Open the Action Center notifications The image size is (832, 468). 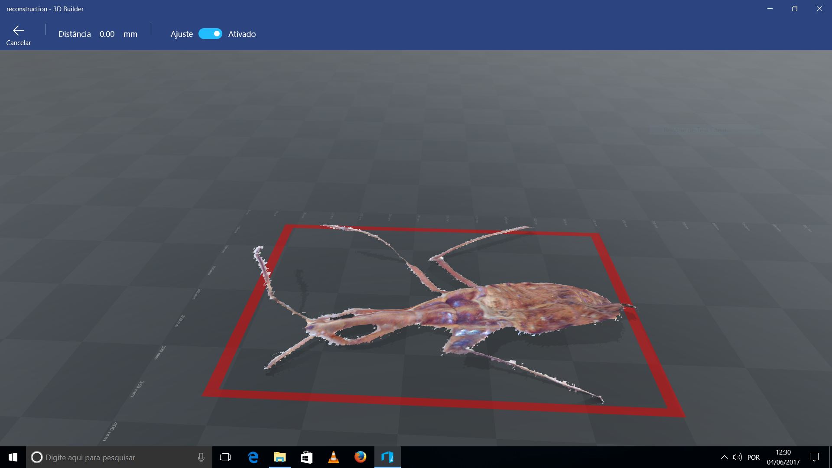[814, 457]
